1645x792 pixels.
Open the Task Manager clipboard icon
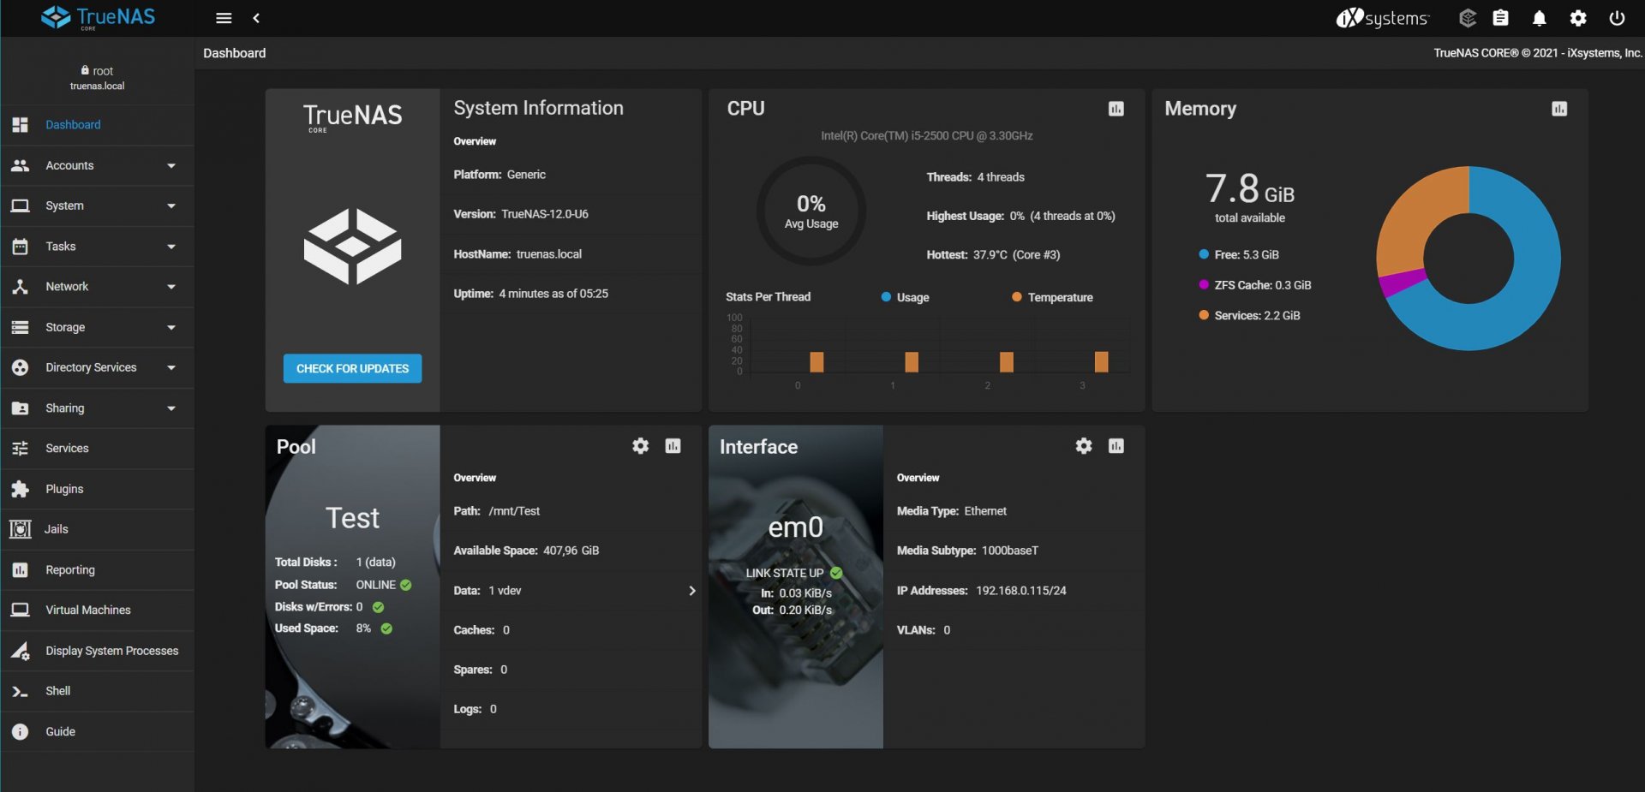click(x=1501, y=18)
